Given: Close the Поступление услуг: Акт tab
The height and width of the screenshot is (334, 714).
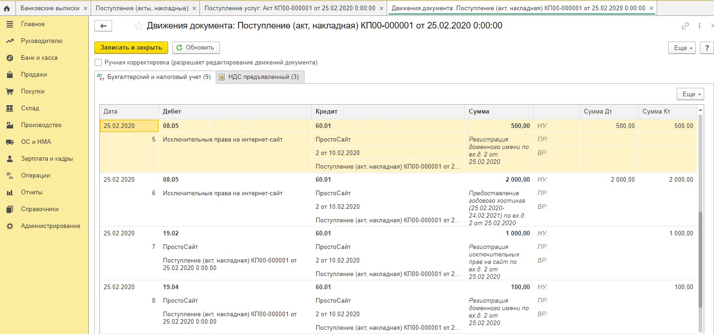Looking at the screenshot, I should 381,8.
